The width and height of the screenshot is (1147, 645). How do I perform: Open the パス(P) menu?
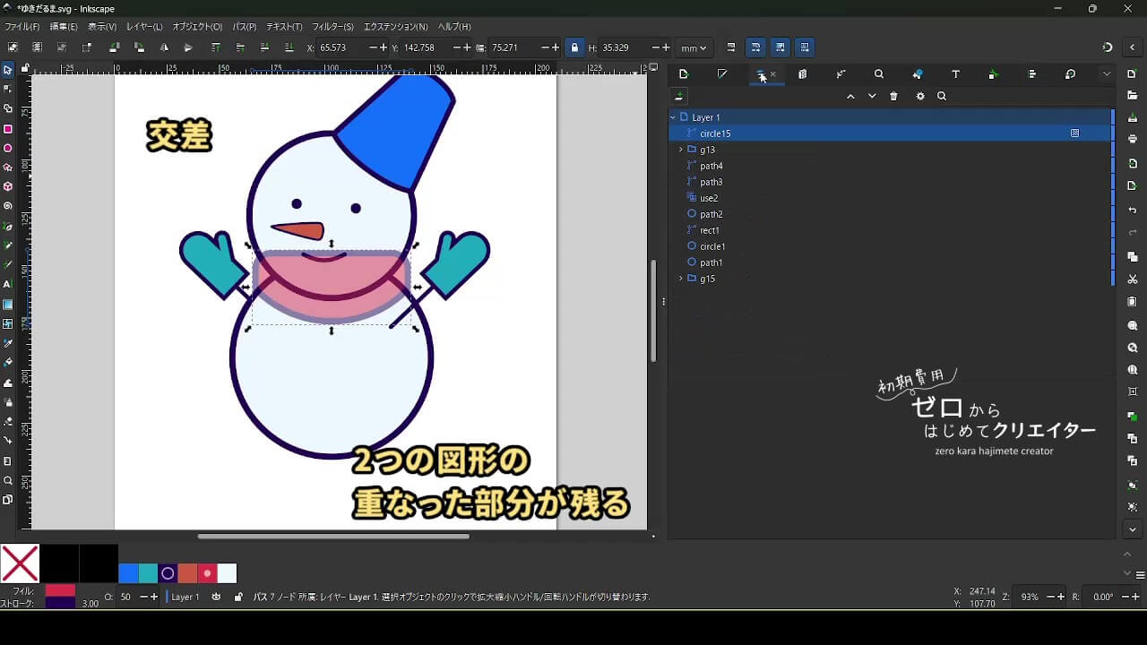click(244, 27)
